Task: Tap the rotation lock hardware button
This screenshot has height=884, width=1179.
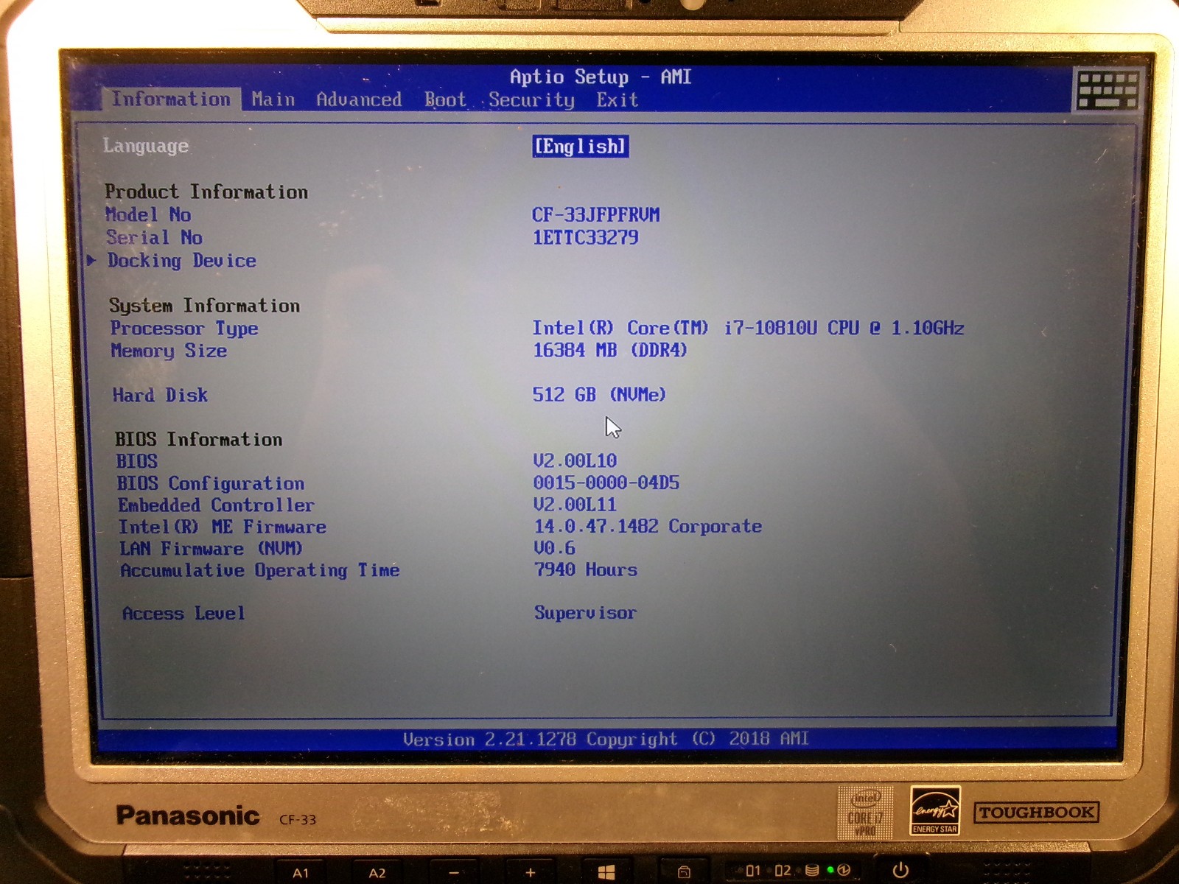Action: click(x=684, y=873)
